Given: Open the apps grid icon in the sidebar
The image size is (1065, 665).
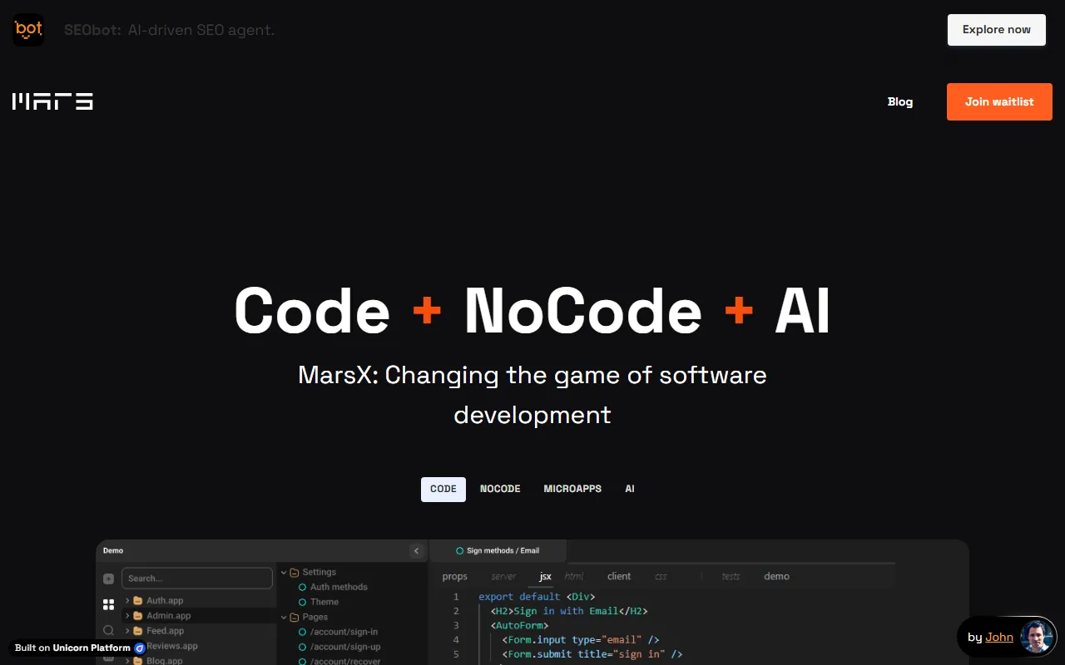Looking at the screenshot, I should [108, 604].
